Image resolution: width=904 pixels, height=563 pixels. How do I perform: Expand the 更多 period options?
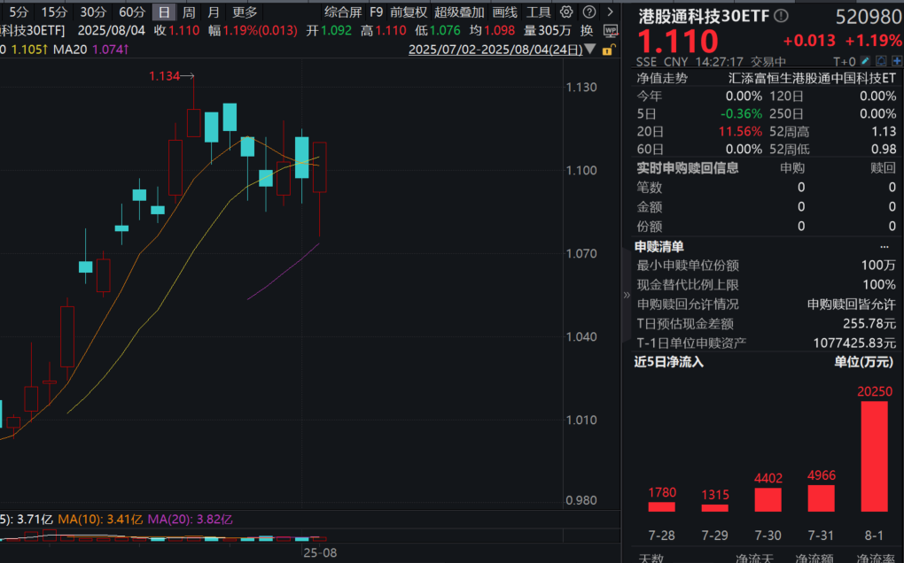coord(245,12)
